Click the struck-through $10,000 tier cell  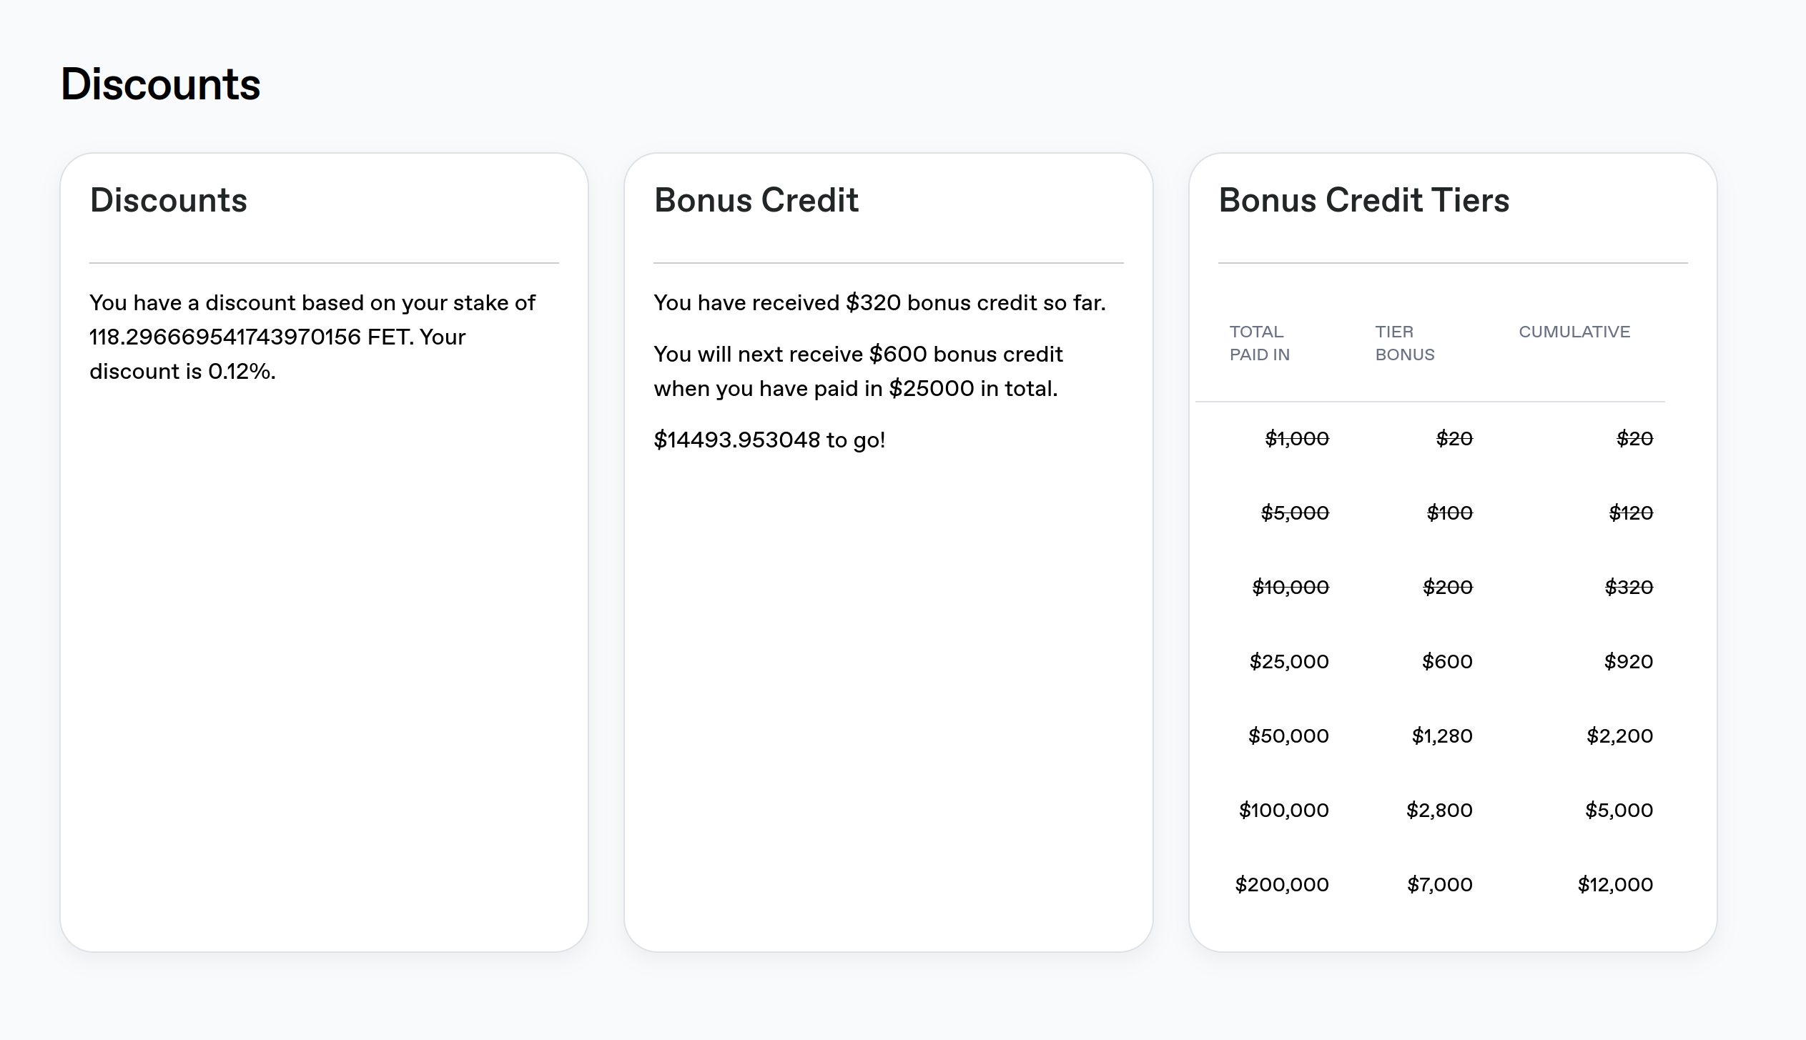point(1290,587)
